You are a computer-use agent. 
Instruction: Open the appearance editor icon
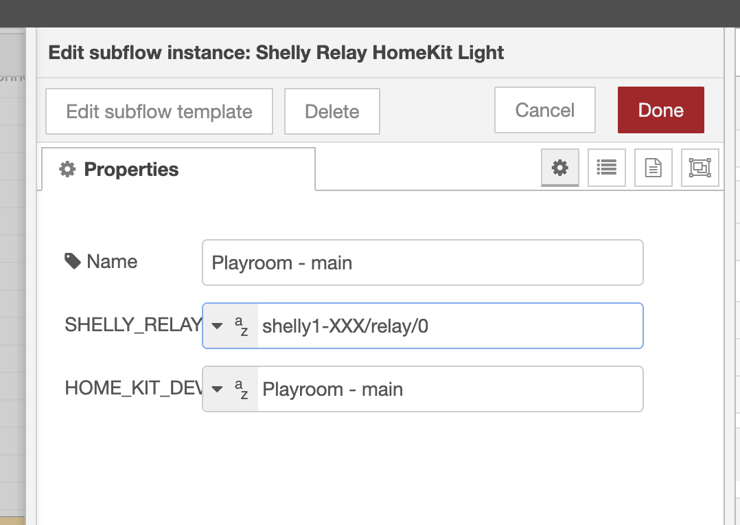point(699,168)
